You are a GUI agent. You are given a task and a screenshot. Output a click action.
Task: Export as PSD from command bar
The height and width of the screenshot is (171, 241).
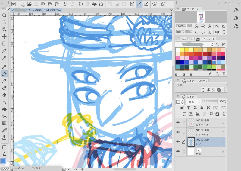click(x=57, y=4)
